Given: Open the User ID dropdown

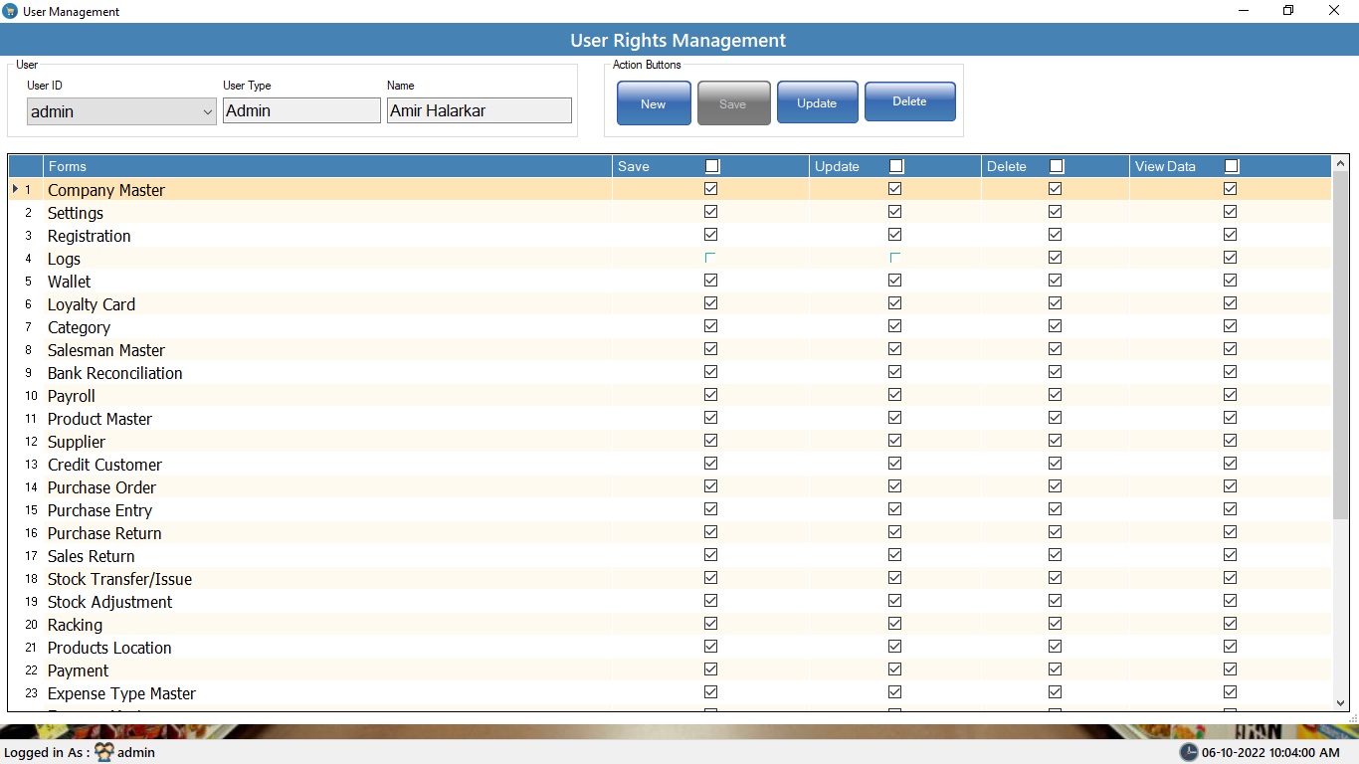Looking at the screenshot, I should 207,111.
